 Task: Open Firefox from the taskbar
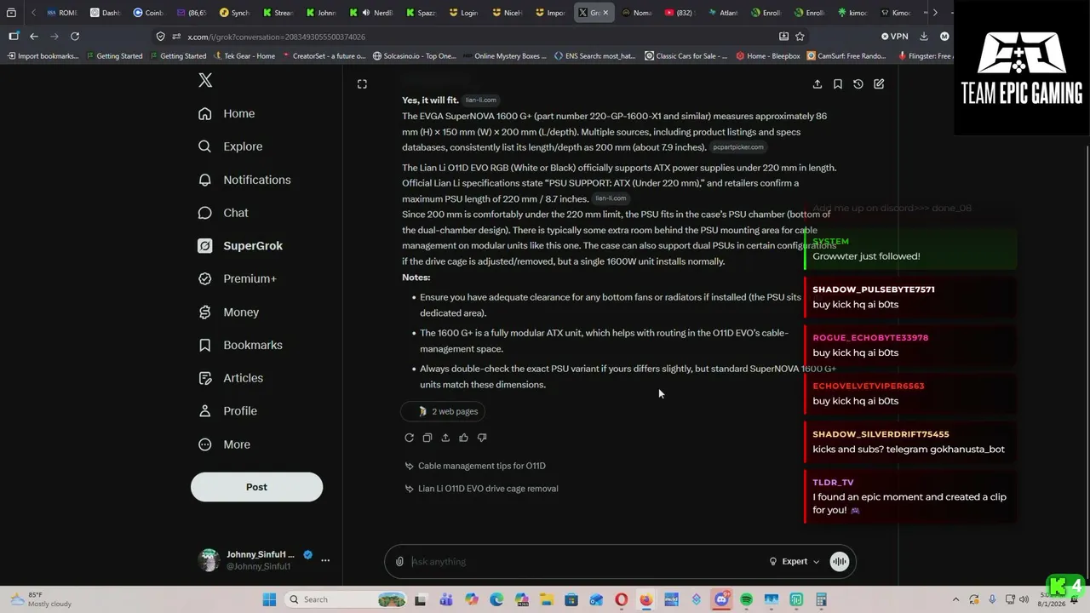pos(646,599)
